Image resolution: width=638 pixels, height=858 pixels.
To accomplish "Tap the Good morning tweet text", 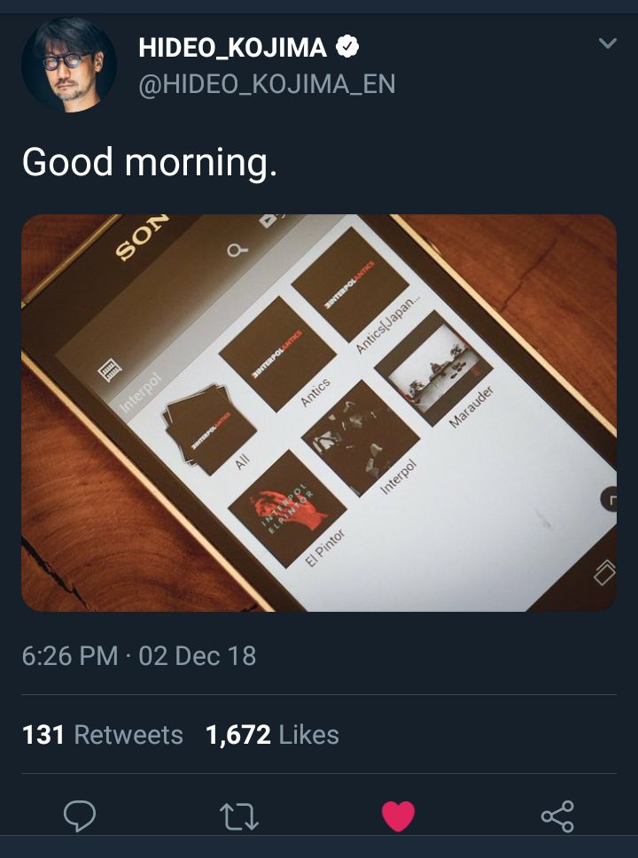I will 149,162.
